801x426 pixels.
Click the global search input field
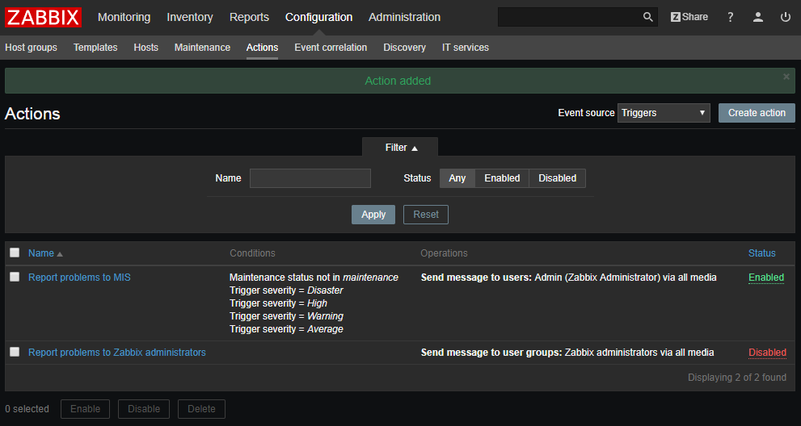pos(570,17)
